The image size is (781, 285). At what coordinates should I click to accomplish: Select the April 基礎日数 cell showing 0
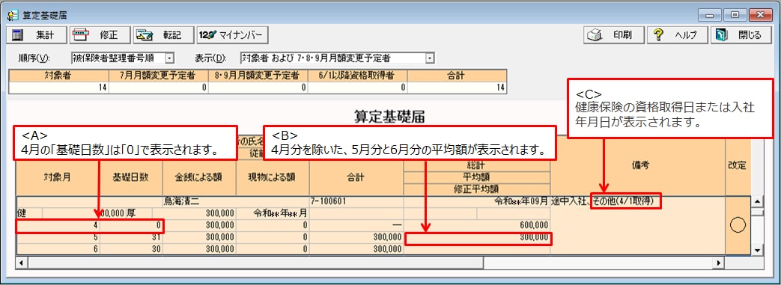(132, 226)
